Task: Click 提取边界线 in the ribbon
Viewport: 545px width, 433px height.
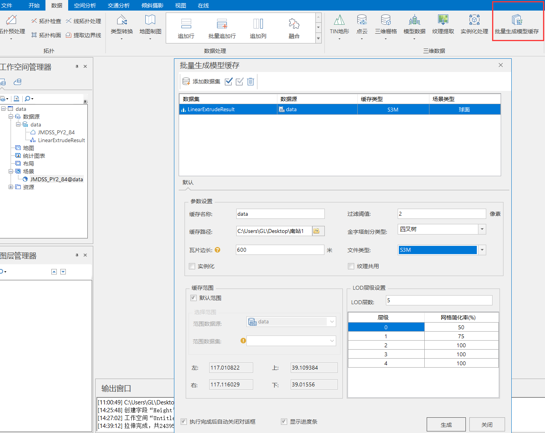Action: pyautogui.click(x=83, y=35)
